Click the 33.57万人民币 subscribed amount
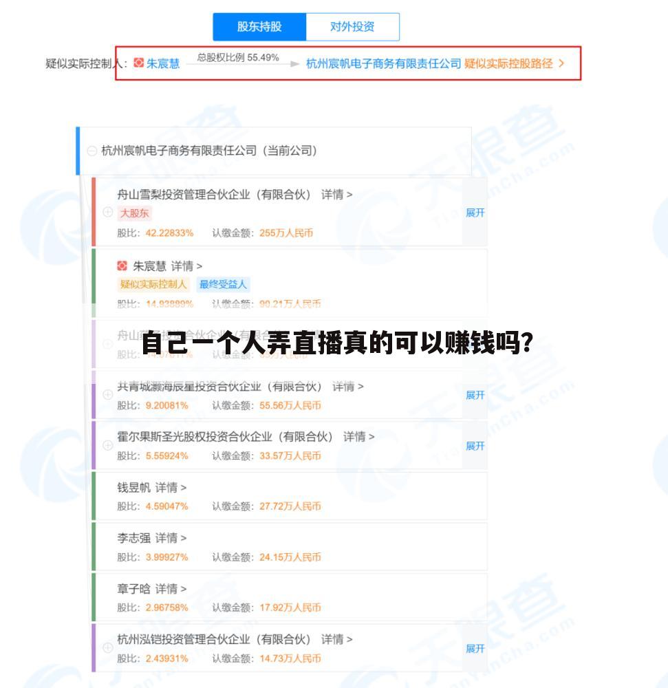The width and height of the screenshot is (668, 688). coord(290,456)
